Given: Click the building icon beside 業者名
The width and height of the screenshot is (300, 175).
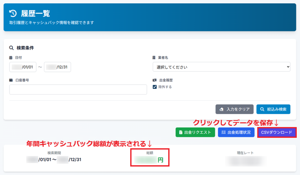Looking at the screenshot, I should (154, 58).
